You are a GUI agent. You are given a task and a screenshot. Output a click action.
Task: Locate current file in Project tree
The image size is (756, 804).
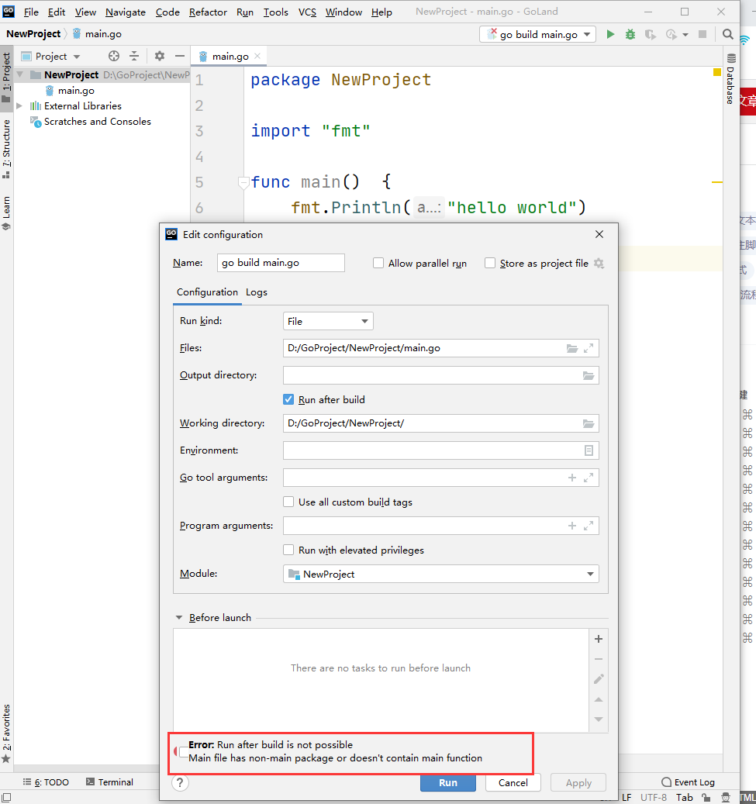(114, 56)
